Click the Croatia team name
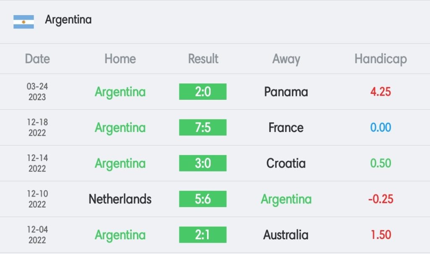The height and width of the screenshot is (254, 430). coord(286,163)
